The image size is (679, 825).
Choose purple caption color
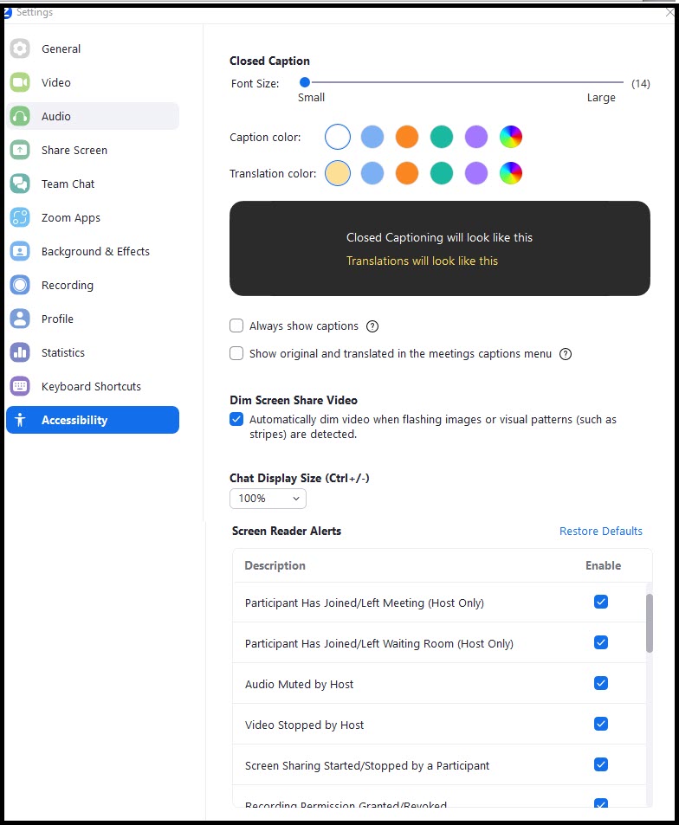(x=476, y=137)
